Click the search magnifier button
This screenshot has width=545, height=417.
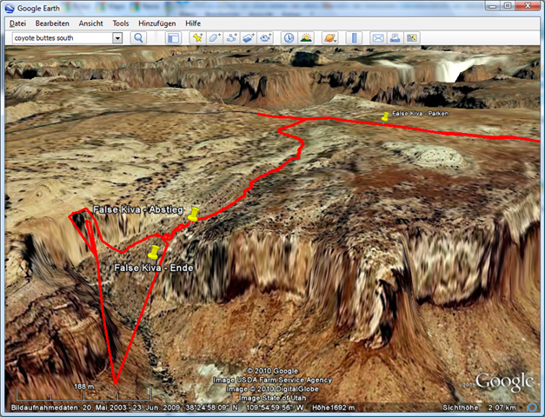click(x=138, y=38)
